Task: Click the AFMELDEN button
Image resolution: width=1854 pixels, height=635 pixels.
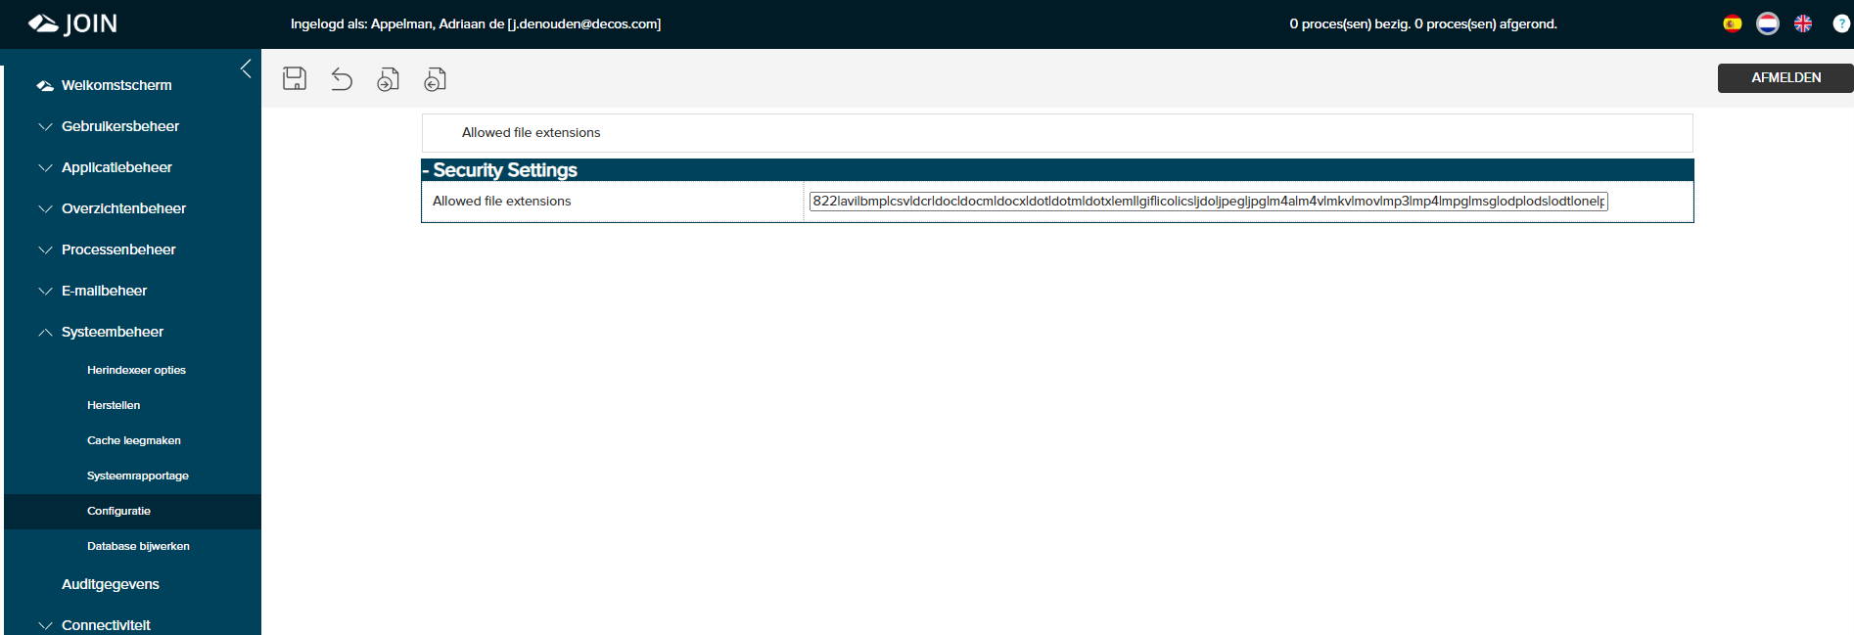Action: tap(1785, 78)
